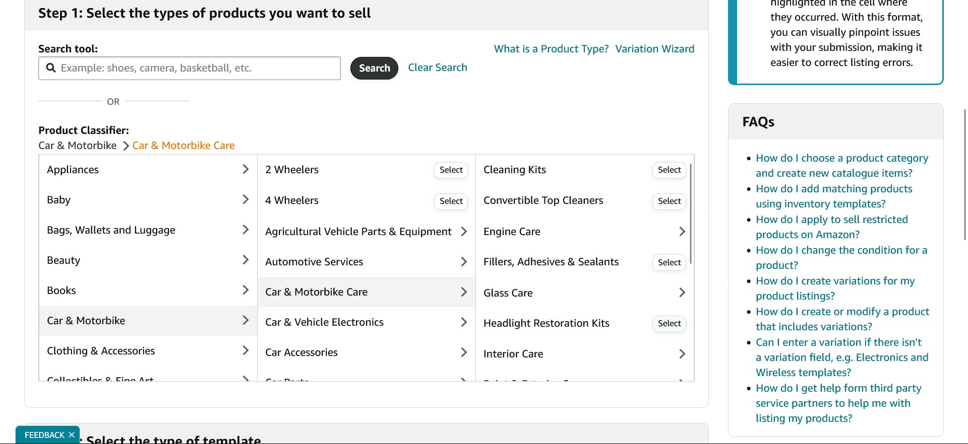Close the FEEDBACK tab with X icon
The width and height of the screenshot is (968, 444).
[x=72, y=434]
